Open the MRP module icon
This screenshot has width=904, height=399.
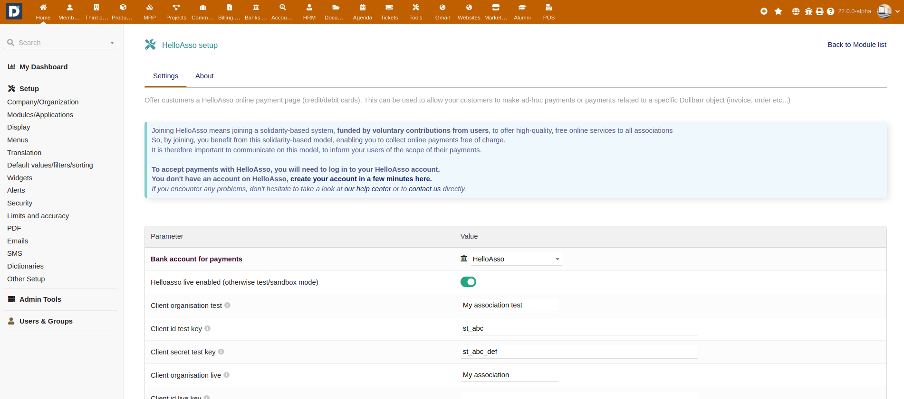tap(150, 8)
